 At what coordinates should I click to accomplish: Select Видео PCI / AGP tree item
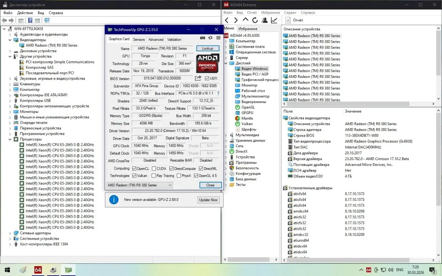255,74
